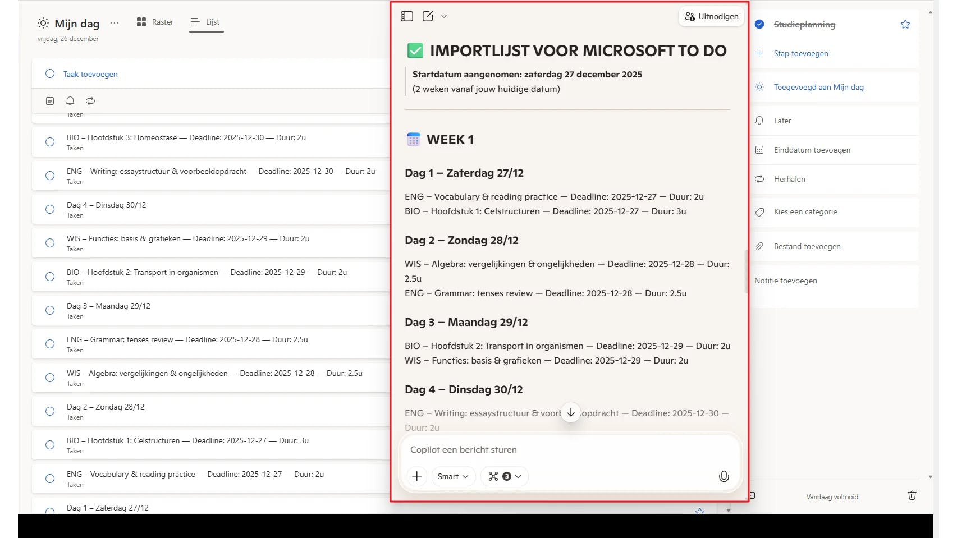
Task: Click the calendar due date icon under Taak toevoegen
Action: tap(50, 101)
